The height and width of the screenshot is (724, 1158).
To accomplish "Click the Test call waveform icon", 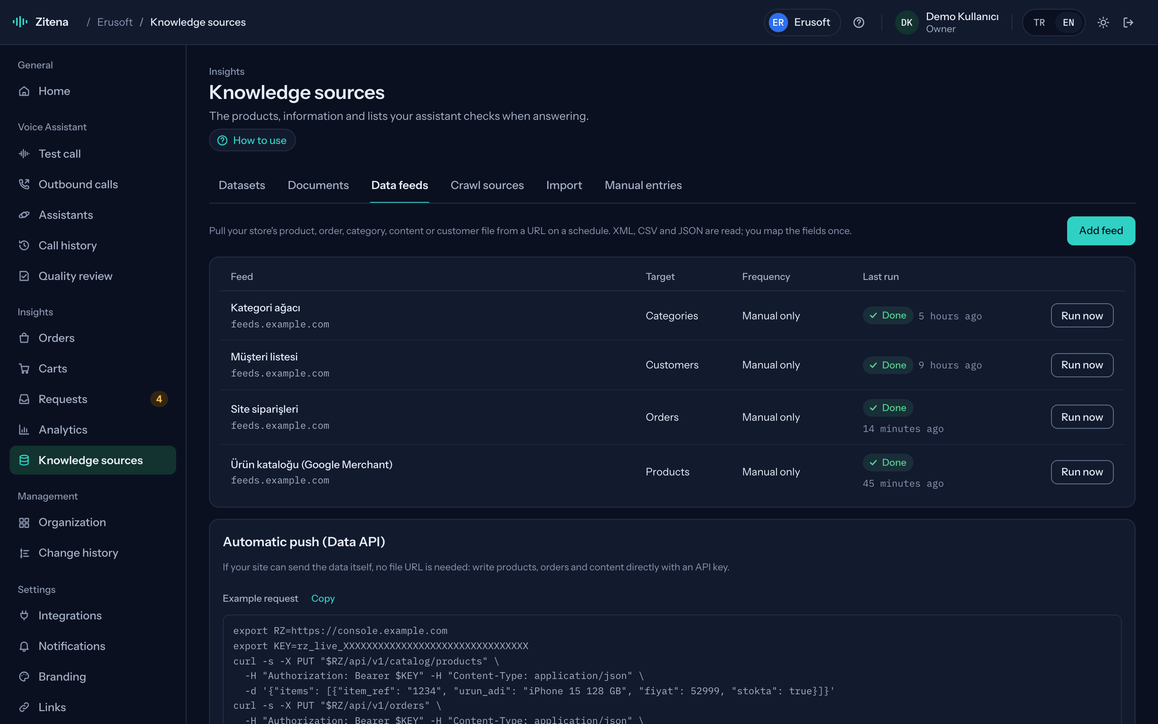I will point(24,154).
